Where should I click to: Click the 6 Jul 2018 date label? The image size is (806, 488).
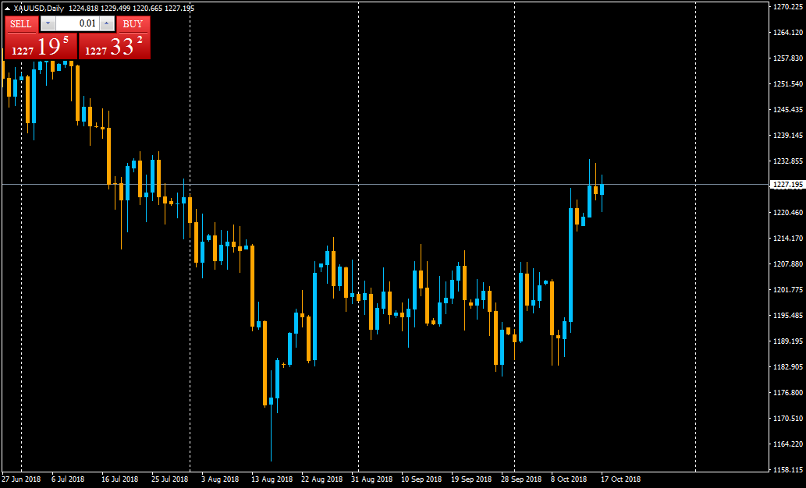click(x=68, y=479)
